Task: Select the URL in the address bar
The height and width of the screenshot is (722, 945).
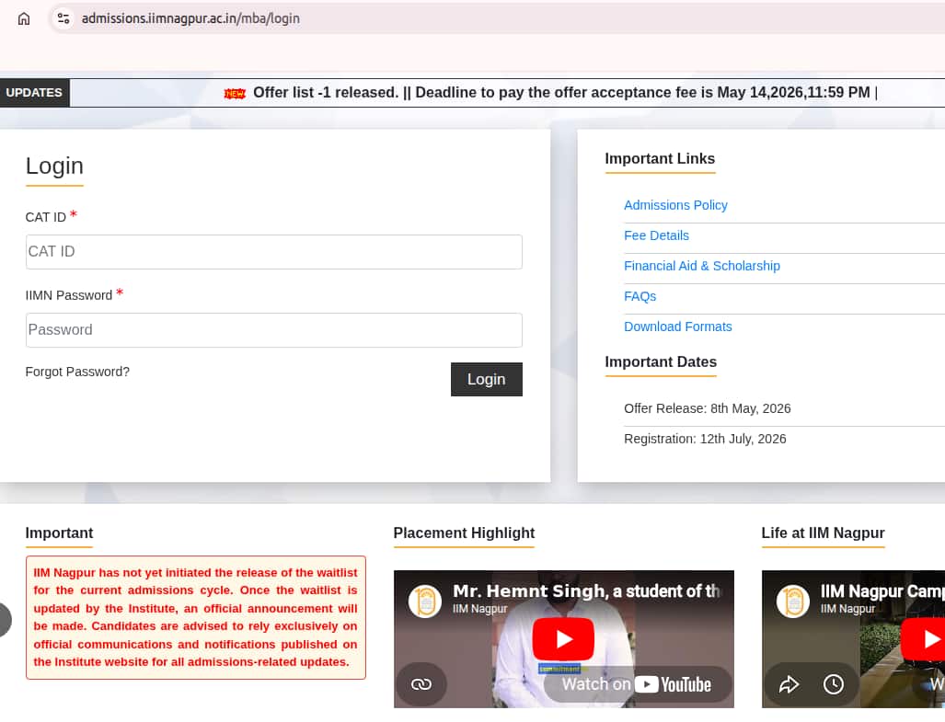Action: point(190,18)
